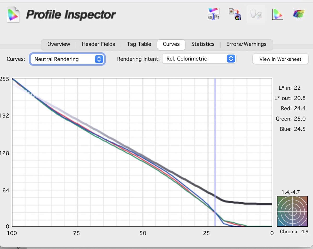
Task: Click the a/b chroma color wheel swatch
Action: tap(293, 211)
